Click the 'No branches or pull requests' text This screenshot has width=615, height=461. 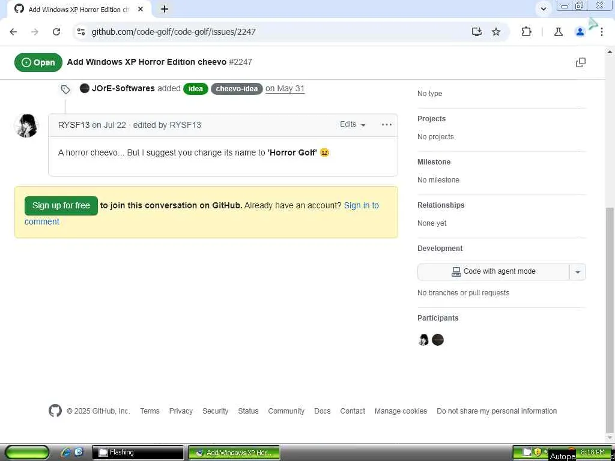463,293
